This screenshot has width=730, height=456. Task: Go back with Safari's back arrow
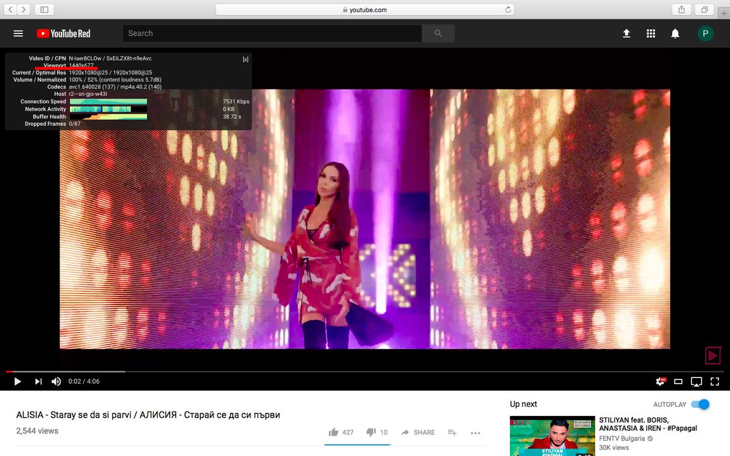11,10
